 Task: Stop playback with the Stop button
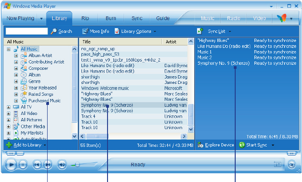tap(23, 165)
